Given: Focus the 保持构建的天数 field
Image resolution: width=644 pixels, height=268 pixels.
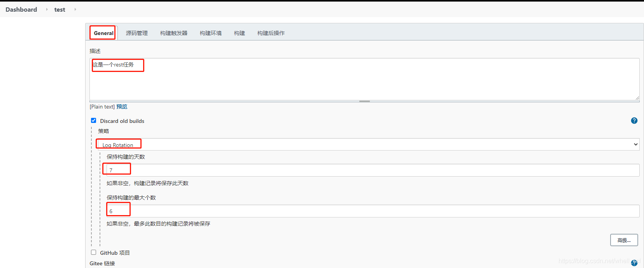Looking at the screenshot, I should point(373,170).
